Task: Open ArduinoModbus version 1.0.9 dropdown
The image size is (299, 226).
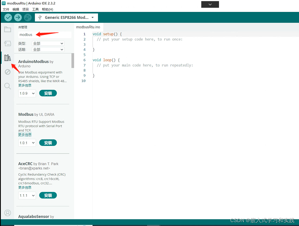Action: pyautogui.click(x=27, y=93)
